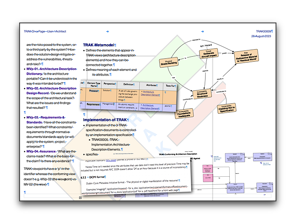Click the 'TRAK-On-a-Page – User / Architect' header text
The width and height of the screenshot is (296, 223).
45,31
